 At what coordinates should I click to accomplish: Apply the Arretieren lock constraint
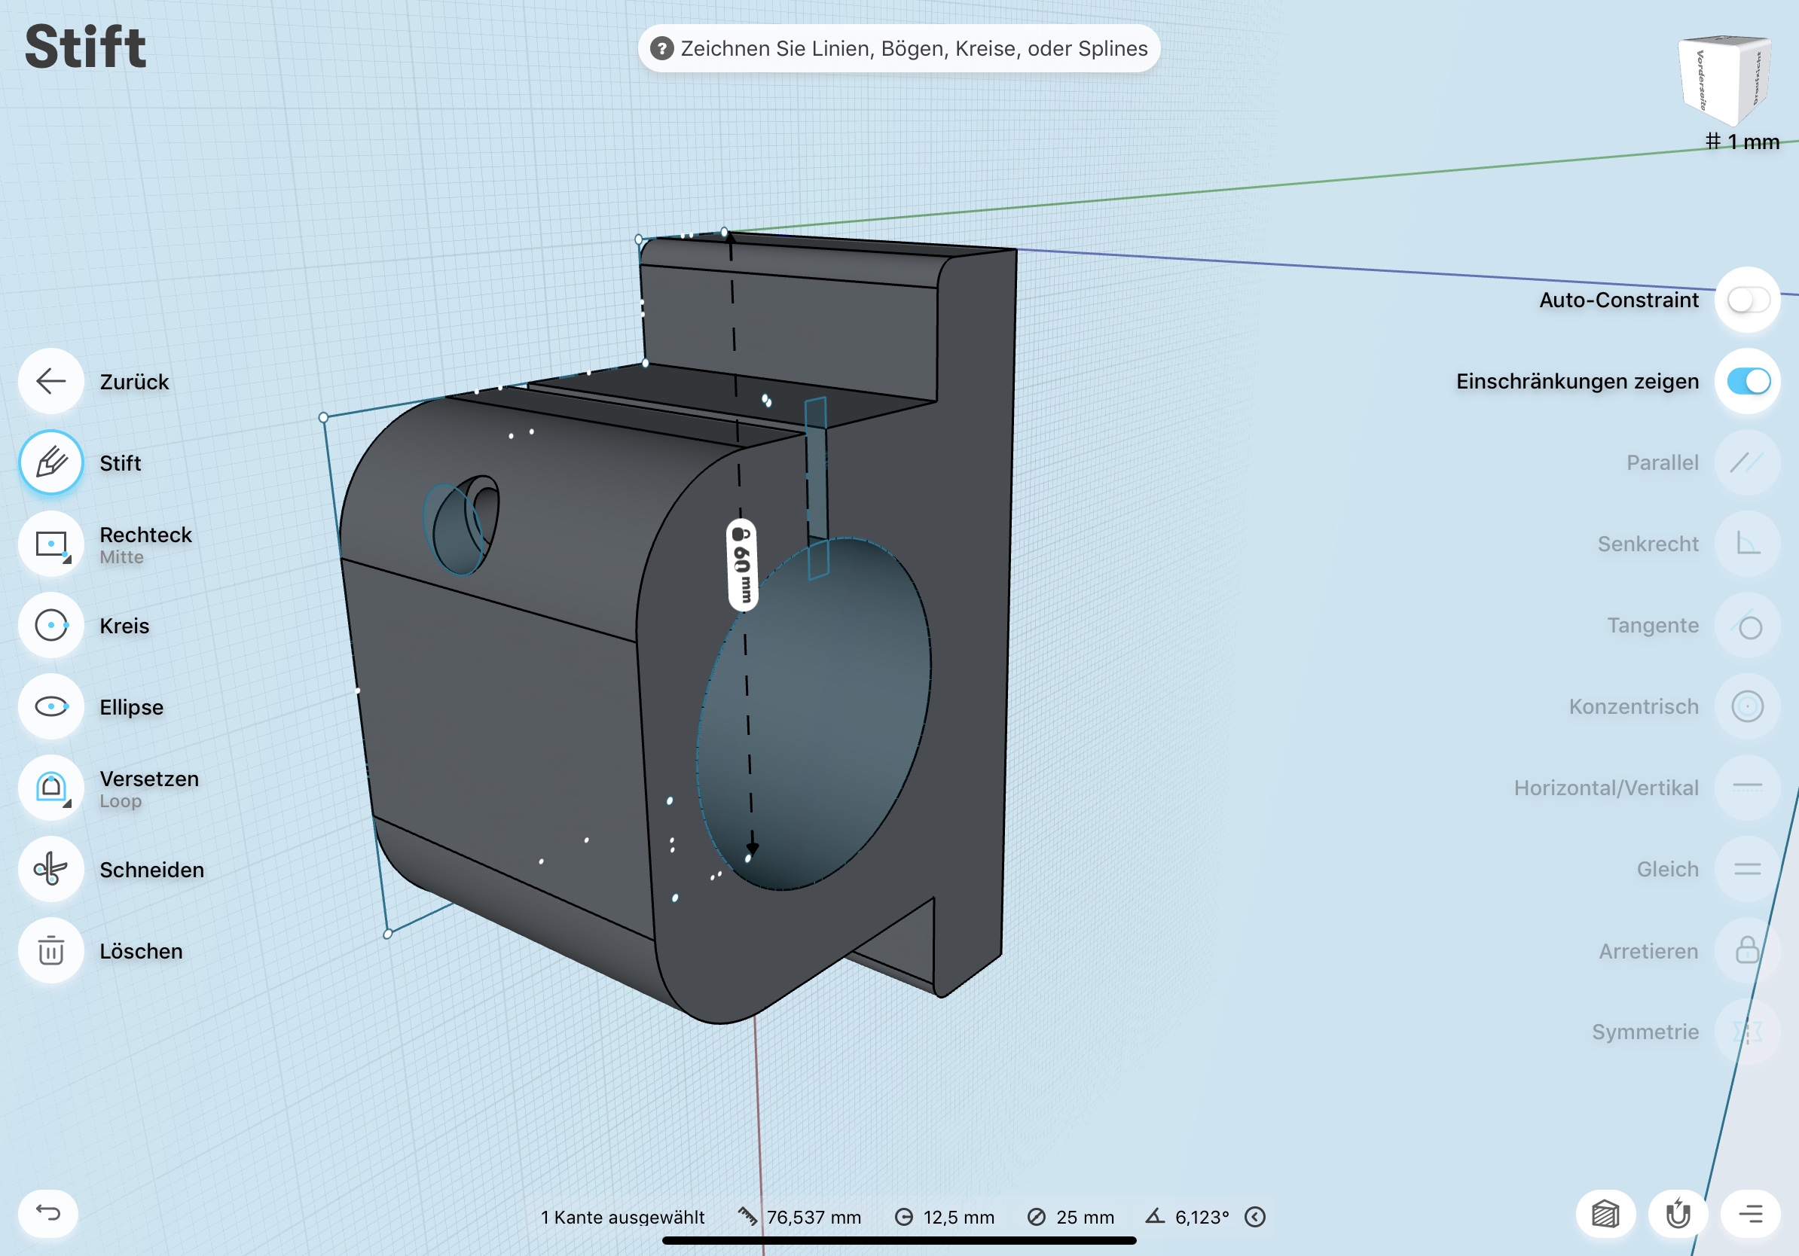[1747, 950]
